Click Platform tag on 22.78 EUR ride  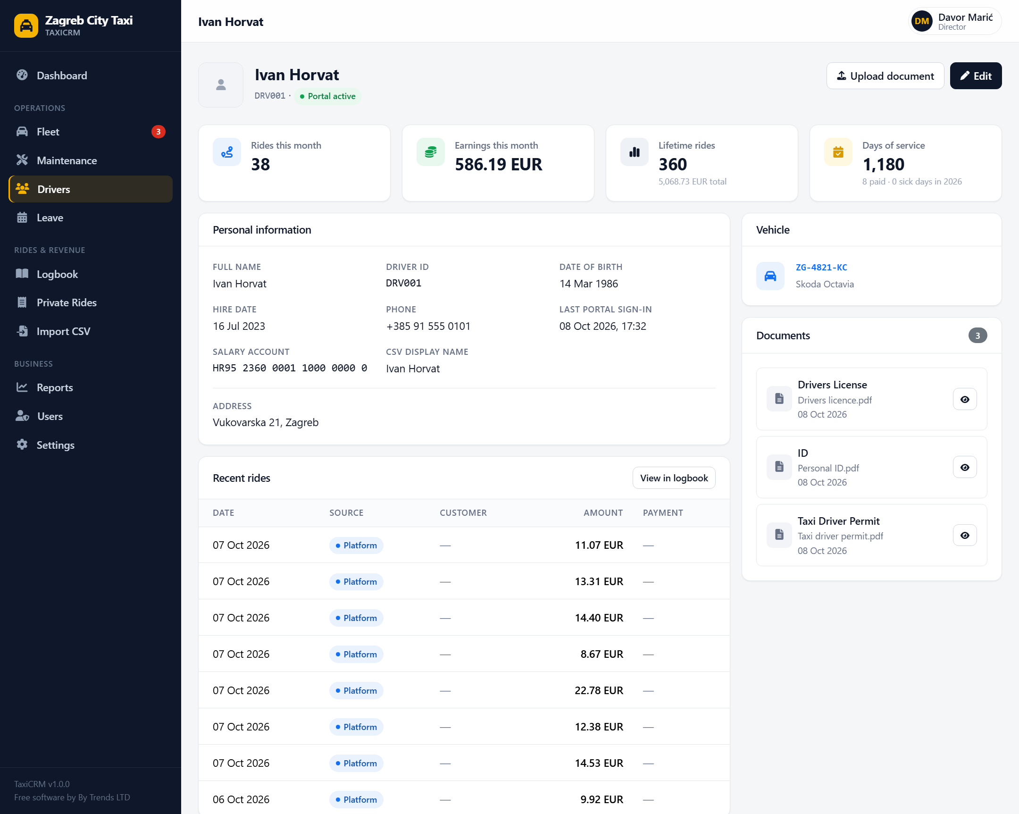click(x=356, y=690)
